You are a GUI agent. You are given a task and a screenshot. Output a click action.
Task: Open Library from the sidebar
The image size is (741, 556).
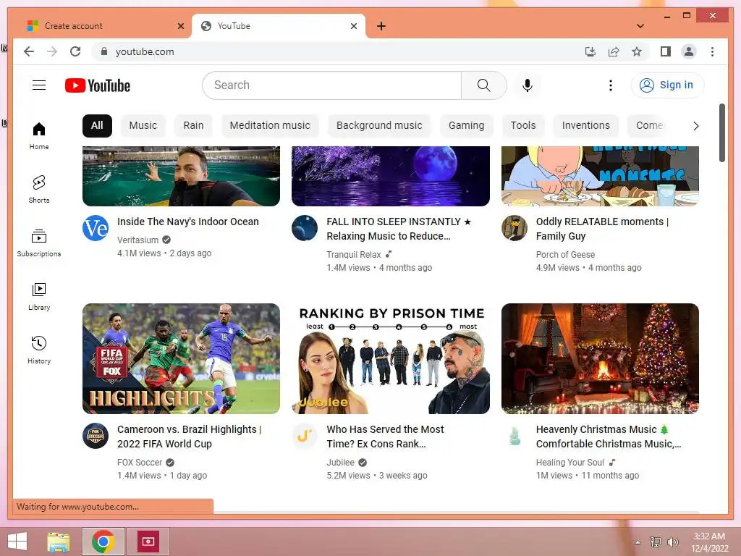point(39,296)
